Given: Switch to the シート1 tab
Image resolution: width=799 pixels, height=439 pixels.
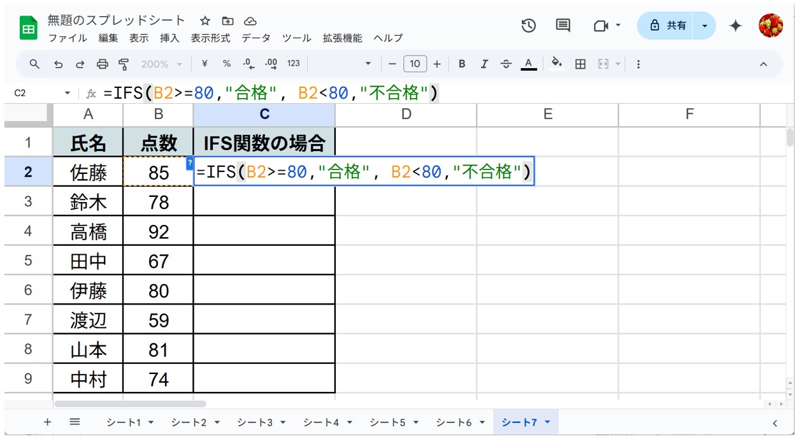Looking at the screenshot, I should click(125, 422).
